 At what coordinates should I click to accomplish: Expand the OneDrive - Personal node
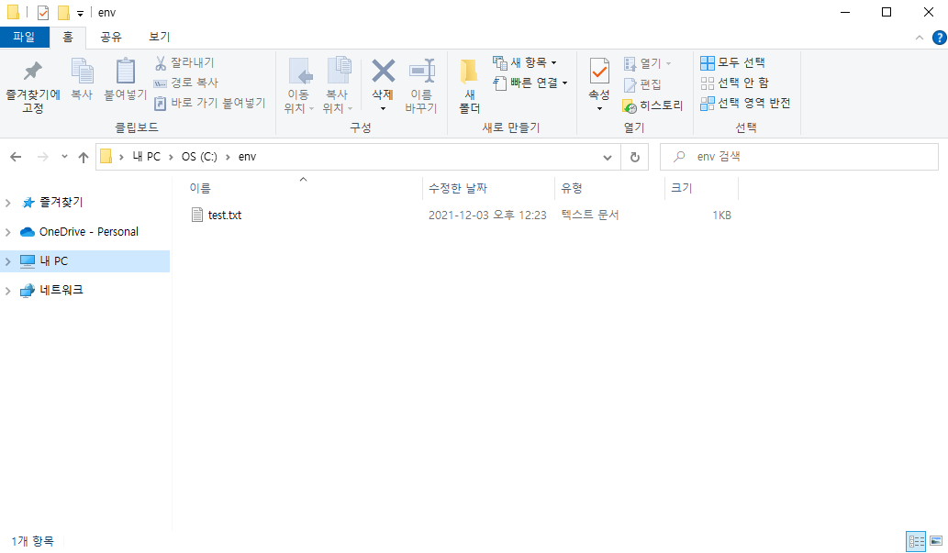8,232
